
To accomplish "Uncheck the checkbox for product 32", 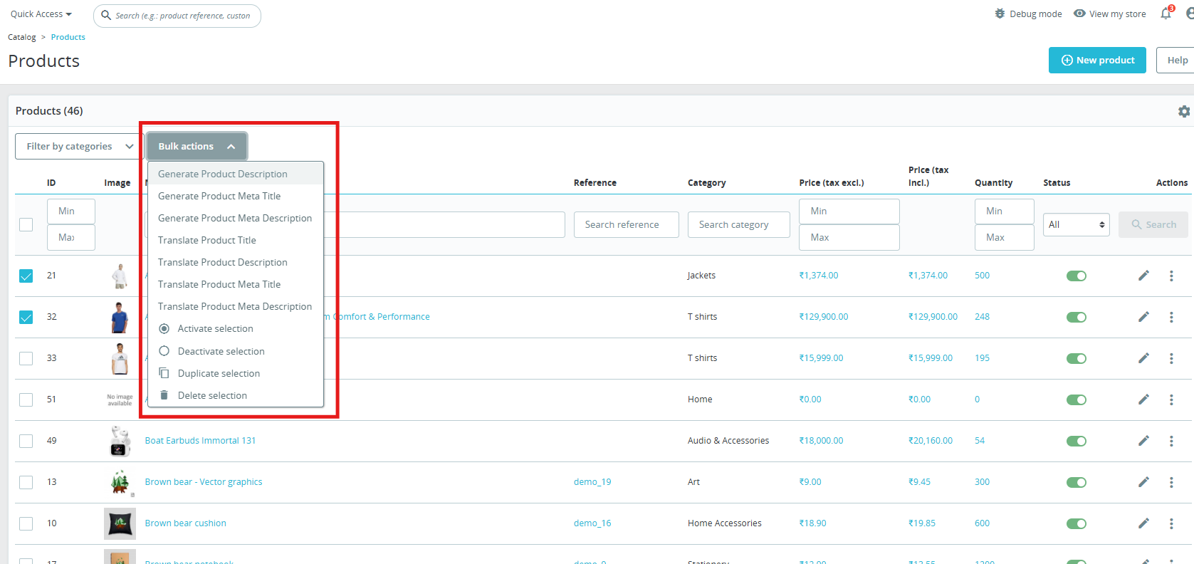I will pyautogui.click(x=26, y=317).
